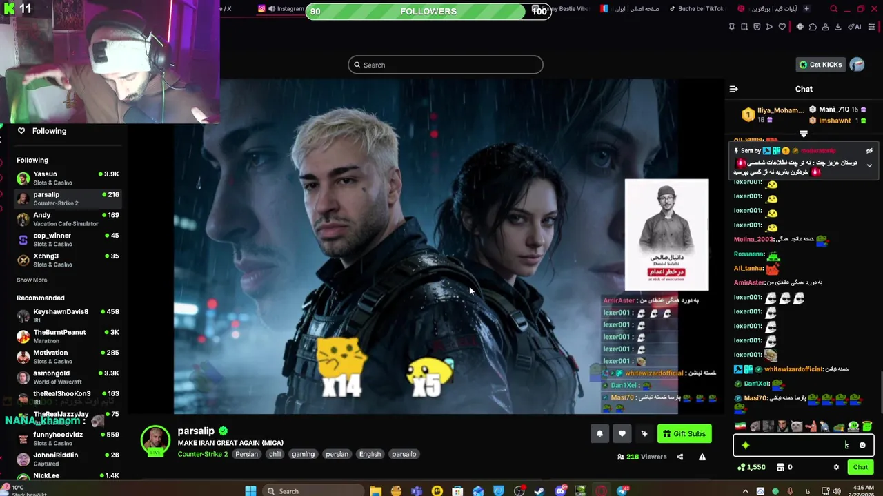Click the sparkle subscribe icon near Gift Subs
Screen dimensions: 883x496
pyautogui.click(x=644, y=433)
